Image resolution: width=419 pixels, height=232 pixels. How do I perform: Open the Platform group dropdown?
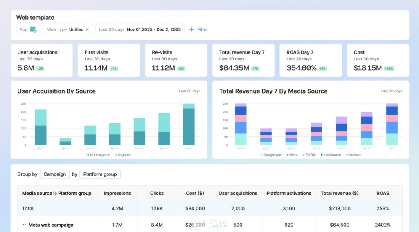pyautogui.click(x=100, y=174)
